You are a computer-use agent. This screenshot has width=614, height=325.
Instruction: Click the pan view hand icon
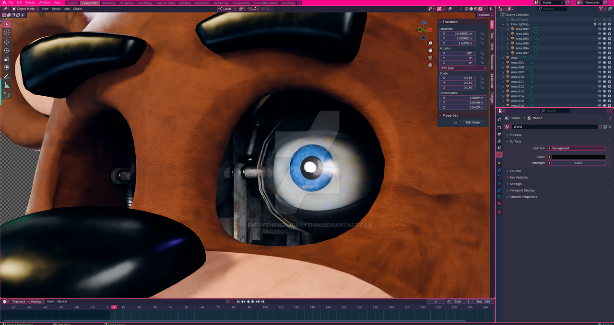pos(430,50)
